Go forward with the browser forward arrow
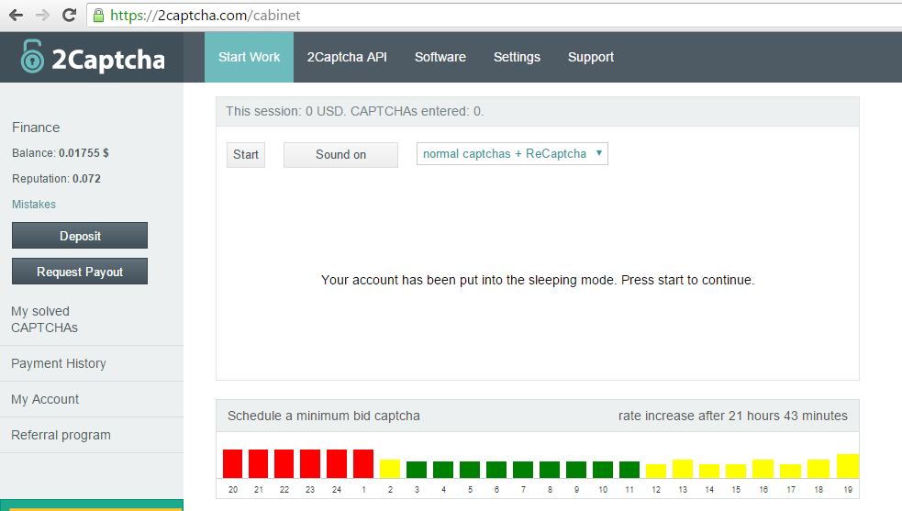902x511 pixels. pos(42,15)
